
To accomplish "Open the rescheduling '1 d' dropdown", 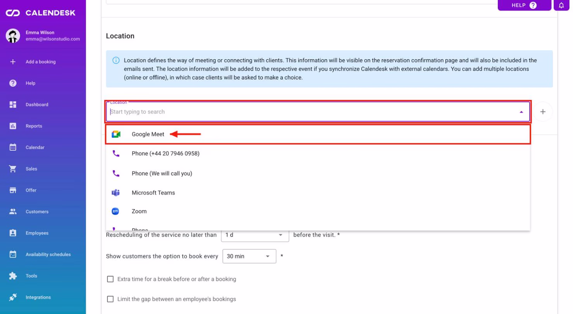I will 255,235.
